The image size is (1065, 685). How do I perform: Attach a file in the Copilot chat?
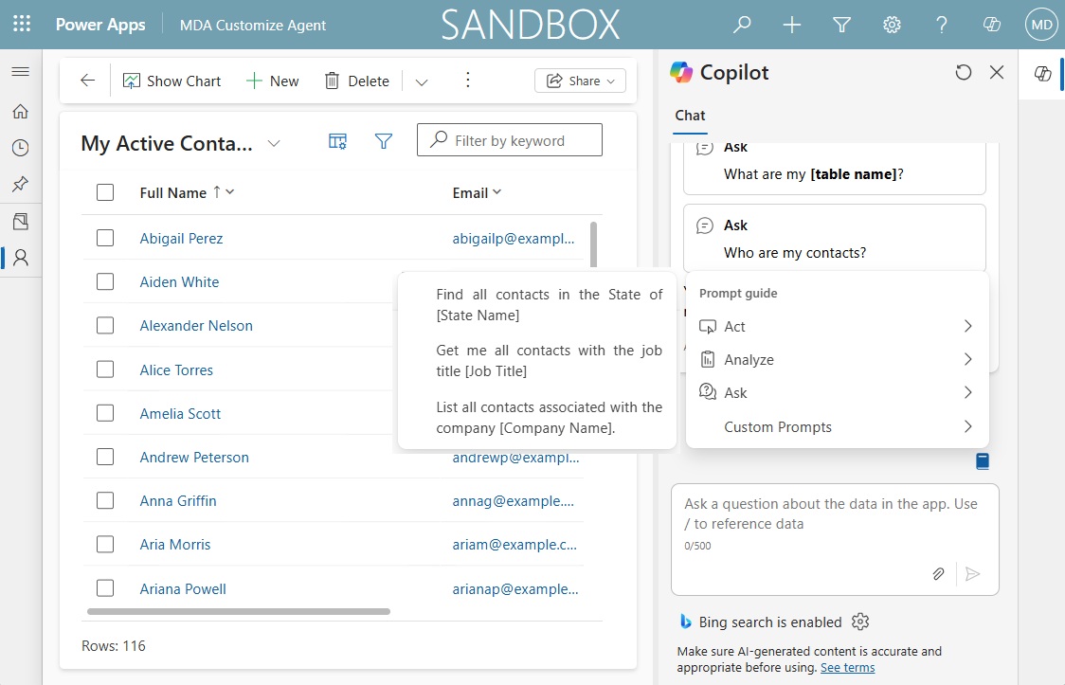[938, 574]
